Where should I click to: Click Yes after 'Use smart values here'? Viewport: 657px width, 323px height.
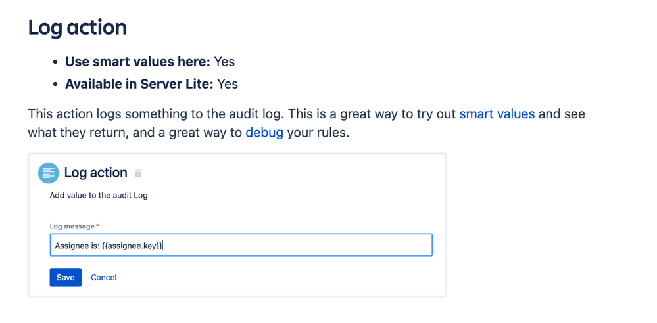[224, 62]
